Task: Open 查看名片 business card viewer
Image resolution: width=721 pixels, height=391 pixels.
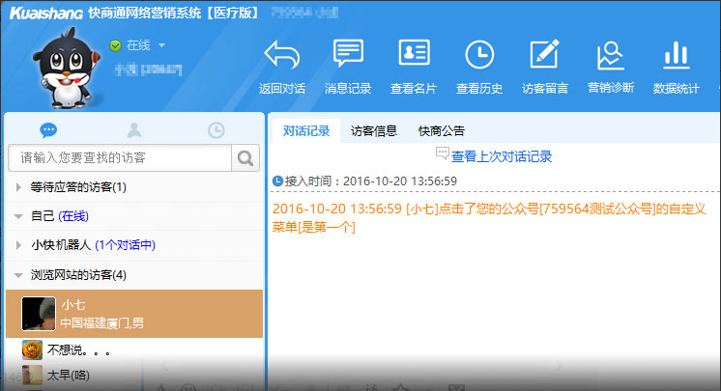Action: (x=414, y=56)
